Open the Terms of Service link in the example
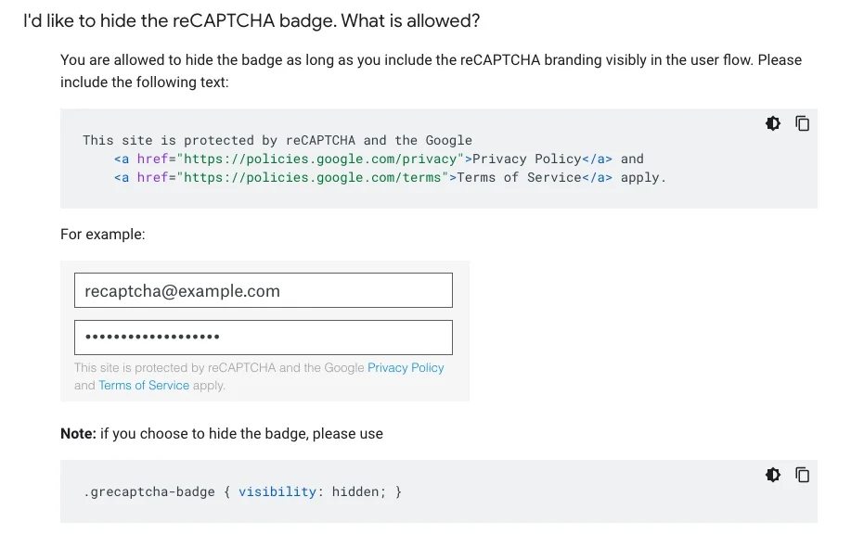The height and width of the screenshot is (548, 851). click(144, 385)
